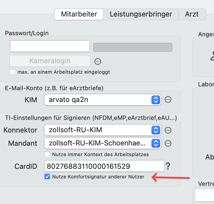
Task: Open the KIM dropdown showing arvato qa2n
Action: click(103, 100)
